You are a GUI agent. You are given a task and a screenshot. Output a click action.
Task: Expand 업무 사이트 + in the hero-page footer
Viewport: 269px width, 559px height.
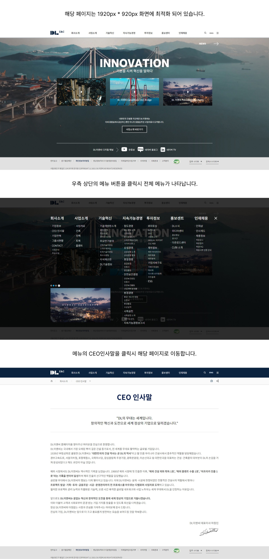[195, 161]
